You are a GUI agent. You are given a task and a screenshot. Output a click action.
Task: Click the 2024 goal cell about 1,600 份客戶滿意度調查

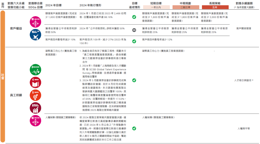[61, 15]
